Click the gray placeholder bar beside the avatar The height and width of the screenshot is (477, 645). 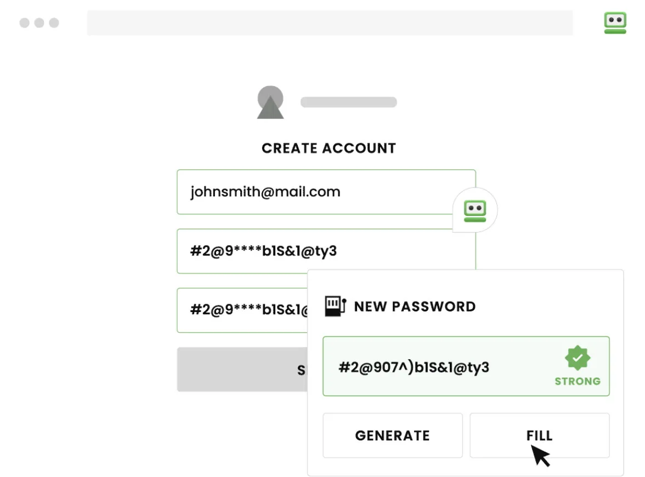[x=349, y=102]
